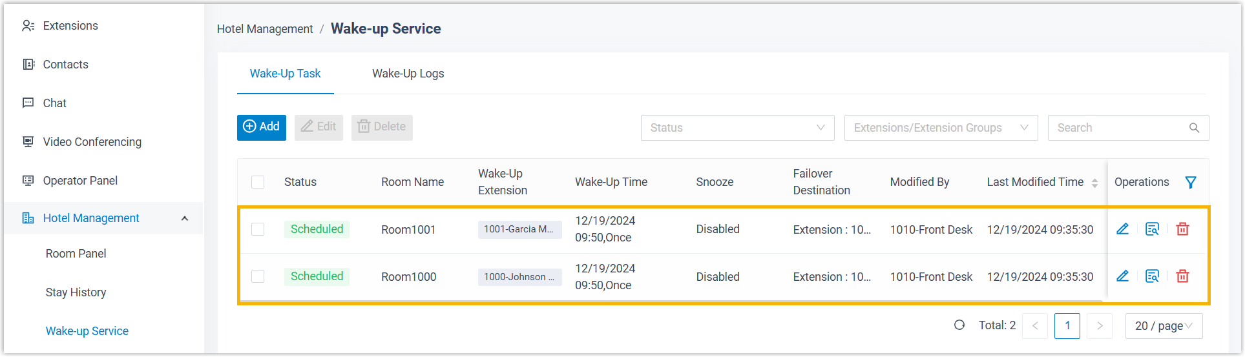The height and width of the screenshot is (357, 1245).
Task: Open Room Panel in the sidebar
Action: click(76, 254)
